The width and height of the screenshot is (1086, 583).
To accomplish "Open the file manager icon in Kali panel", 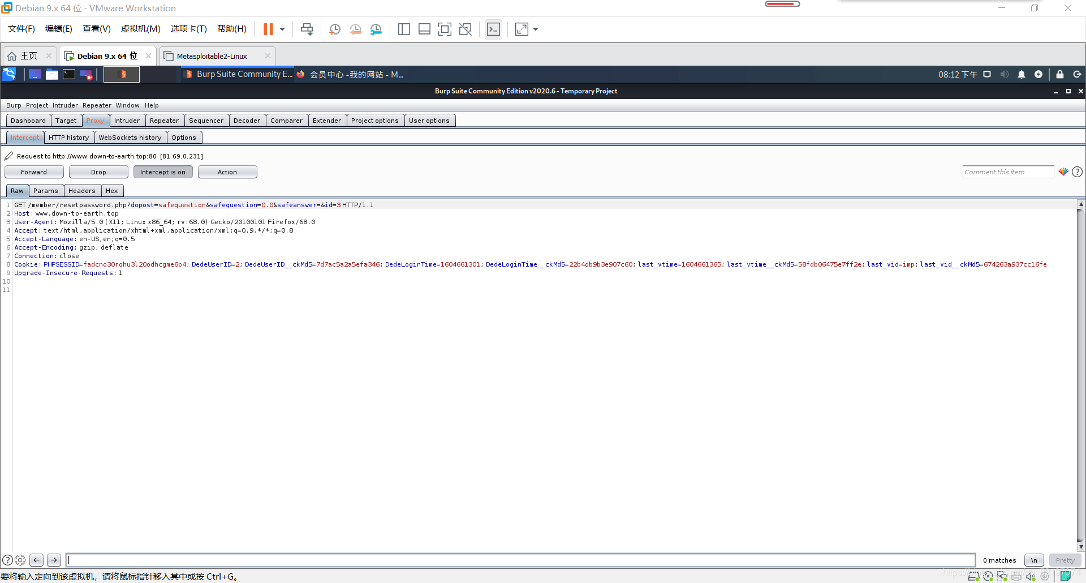I will [52, 74].
